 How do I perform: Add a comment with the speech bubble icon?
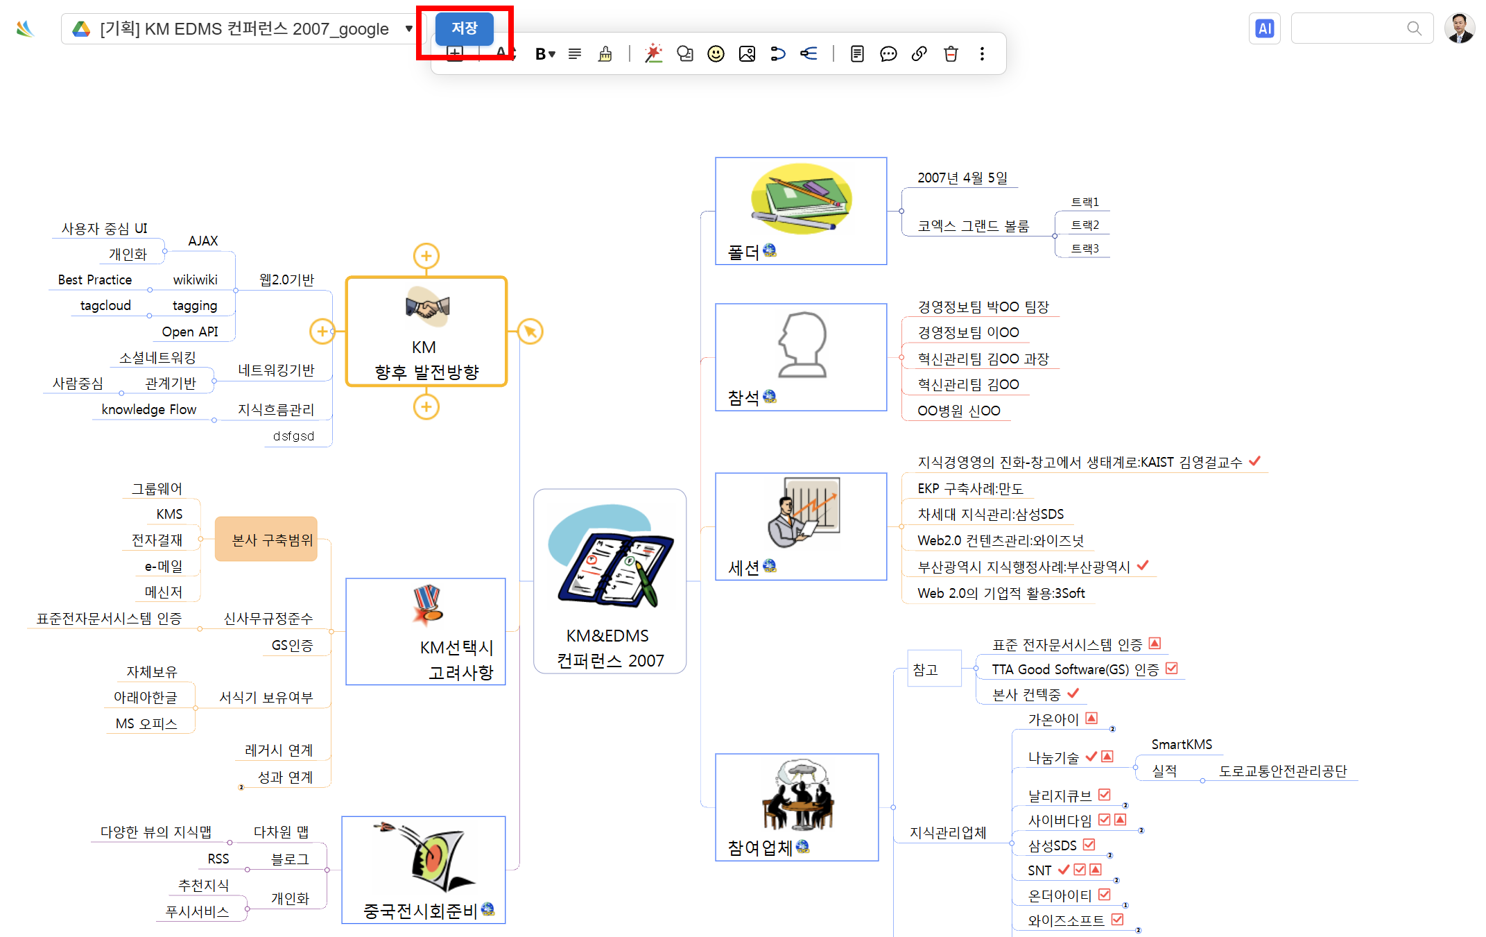(888, 53)
